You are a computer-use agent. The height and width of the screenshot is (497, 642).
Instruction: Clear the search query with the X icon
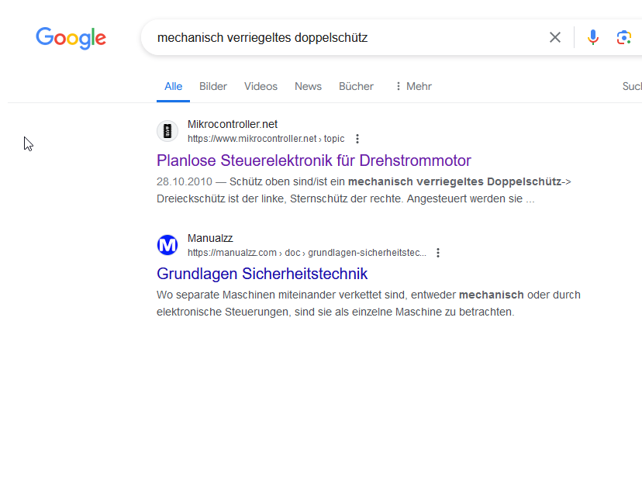tap(555, 38)
